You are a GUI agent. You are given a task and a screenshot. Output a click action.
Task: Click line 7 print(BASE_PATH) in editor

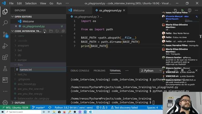point(94,46)
